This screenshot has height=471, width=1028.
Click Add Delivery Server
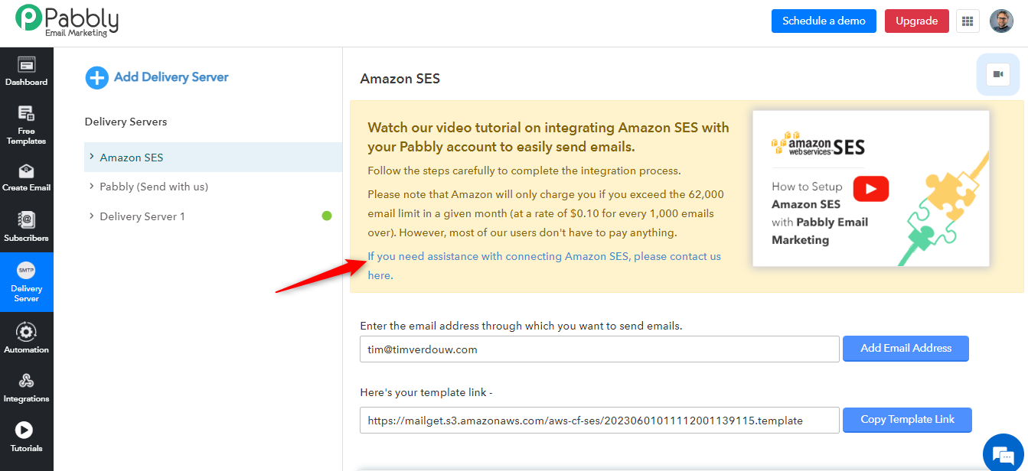click(x=157, y=77)
